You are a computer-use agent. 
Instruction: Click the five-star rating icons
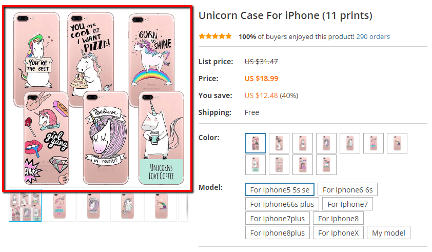pos(215,36)
